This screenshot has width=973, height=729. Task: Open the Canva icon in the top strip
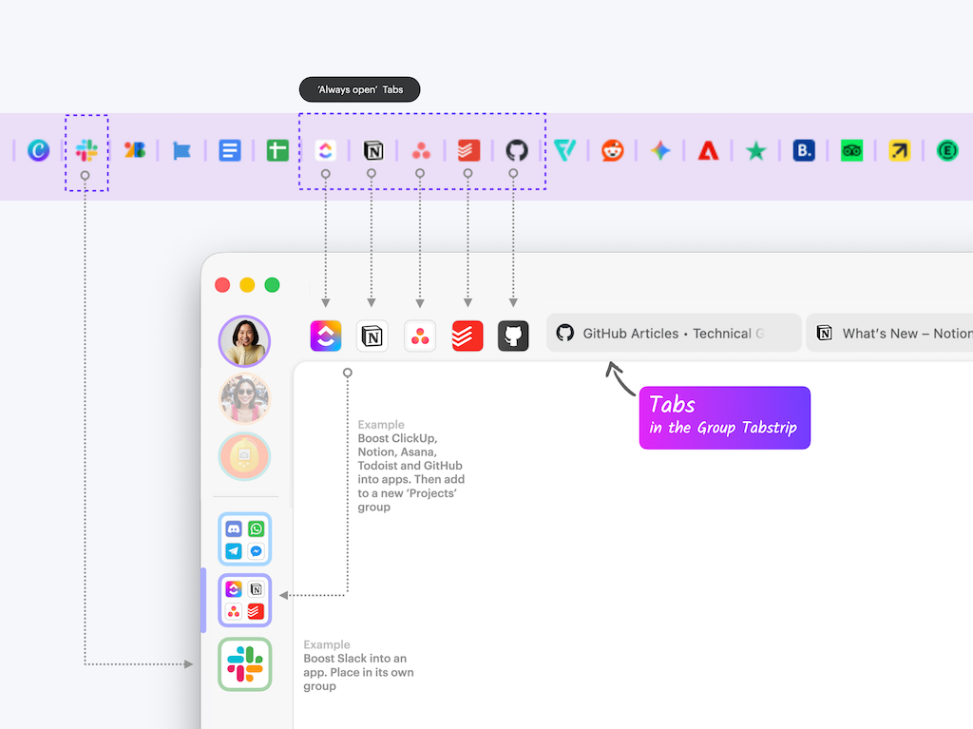(x=38, y=150)
